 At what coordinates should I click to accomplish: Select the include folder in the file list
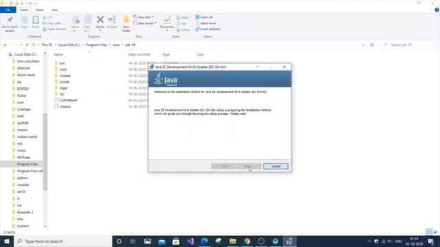coord(65,75)
